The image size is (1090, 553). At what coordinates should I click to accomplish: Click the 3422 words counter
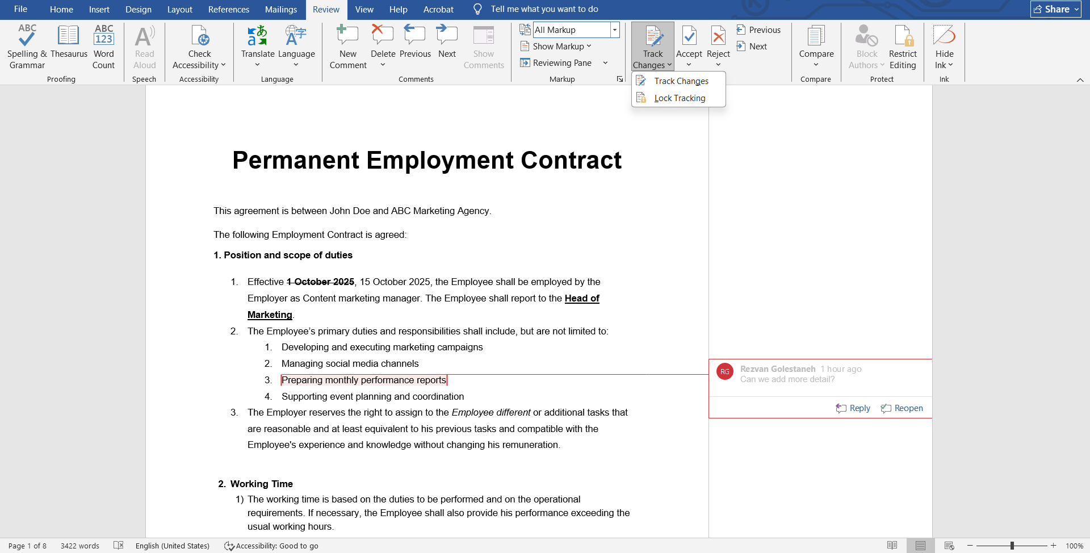tap(80, 546)
